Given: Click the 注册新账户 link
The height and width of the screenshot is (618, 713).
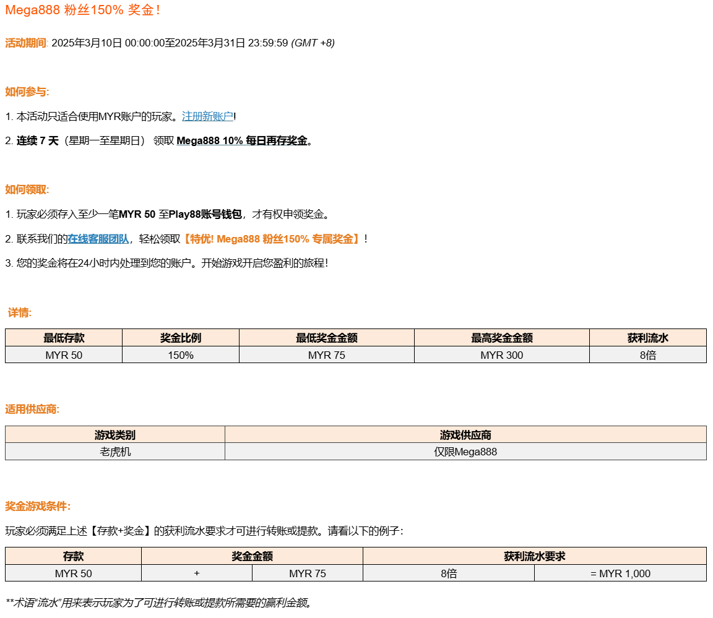Looking at the screenshot, I should coord(207,116).
